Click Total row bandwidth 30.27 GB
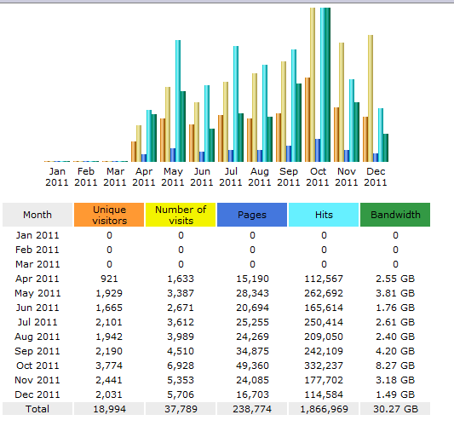The height and width of the screenshot is (426, 454). pyautogui.click(x=395, y=409)
